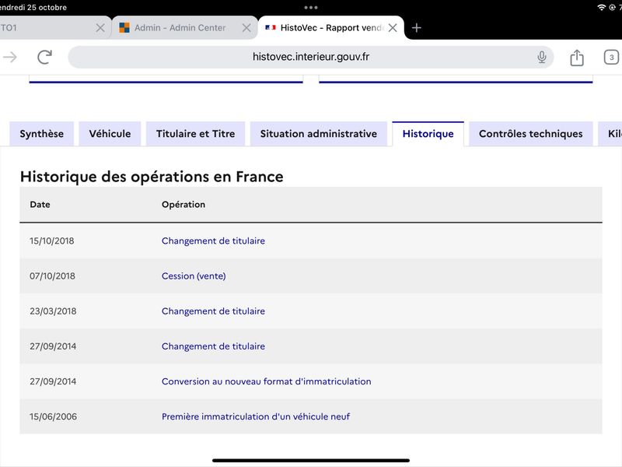Click the histovec.interieur.gouv.fr address field
622x467 pixels.
click(x=310, y=57)
